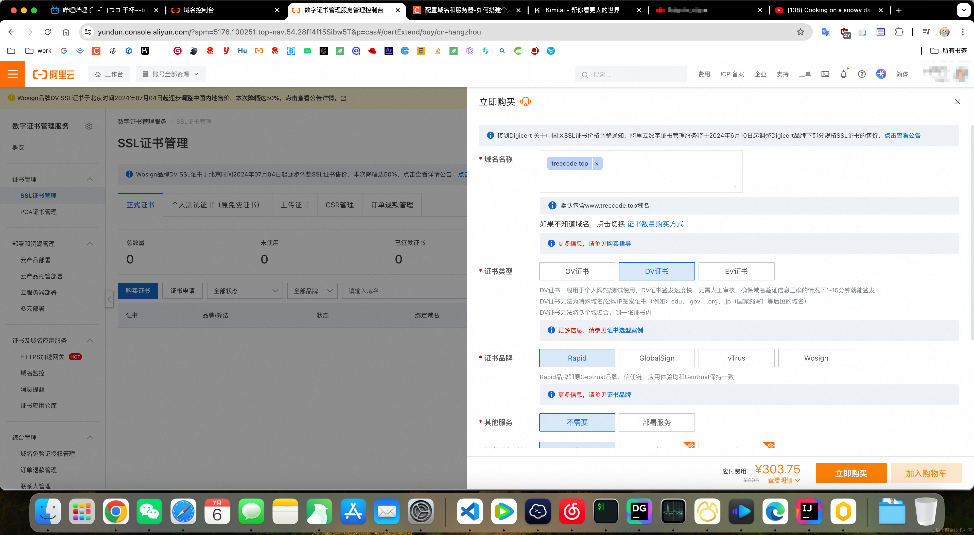
Task: Open the CSR管理 tab
Action: pos(340,205)
